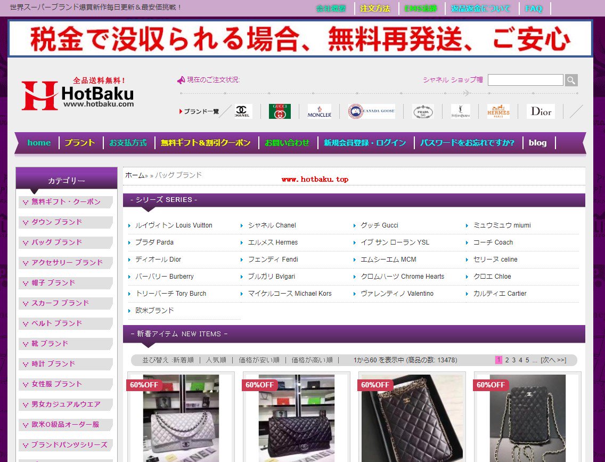Open 欧米ブランド series link
Screen dimensions: 605x462
pos(154,310)
